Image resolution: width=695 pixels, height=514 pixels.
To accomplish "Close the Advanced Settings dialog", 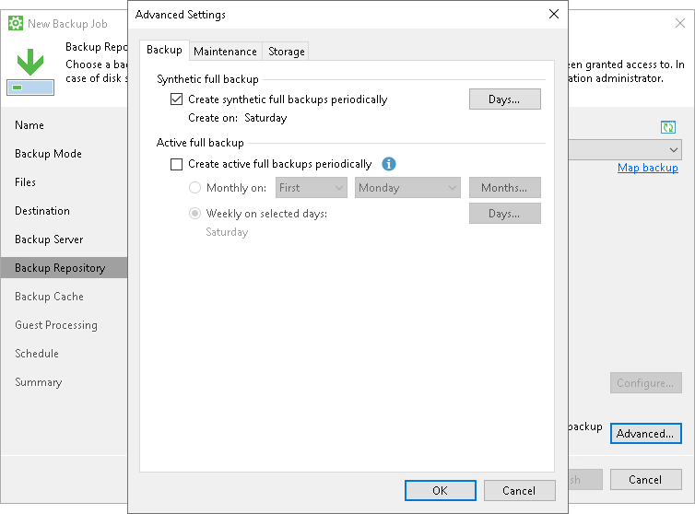I will (x=553, y=14).
